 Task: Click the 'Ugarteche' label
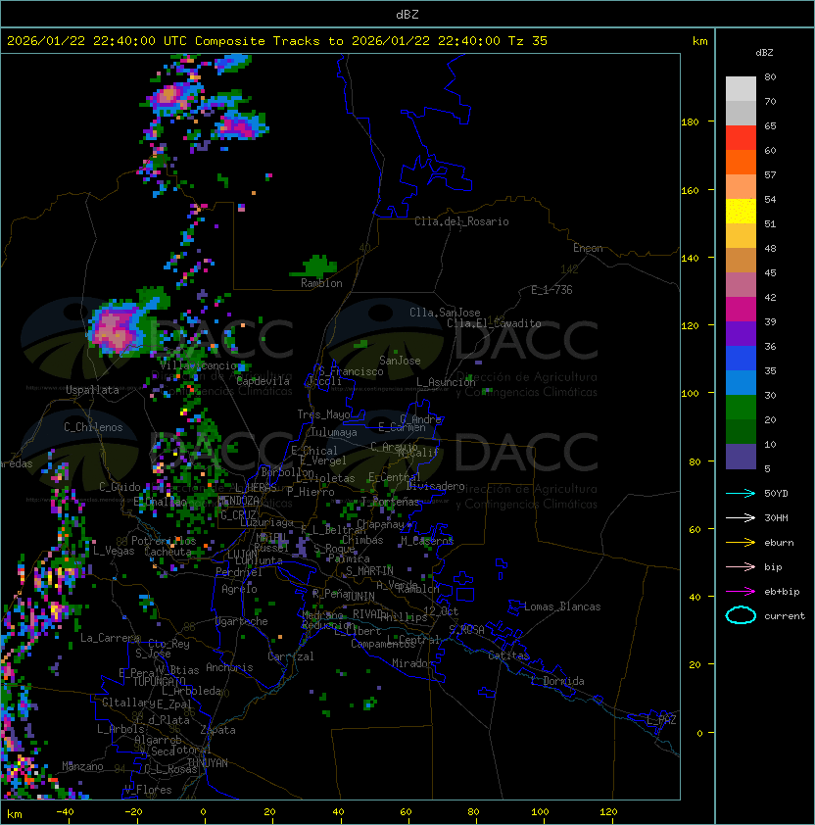242,621
